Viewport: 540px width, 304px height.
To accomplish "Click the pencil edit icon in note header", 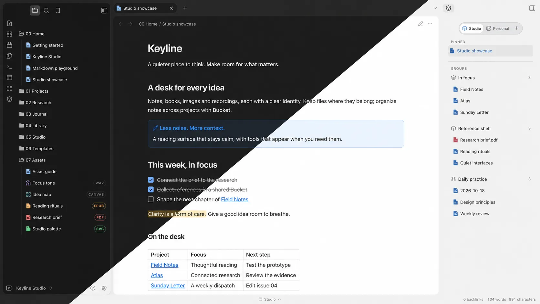I will pos(420,24).
